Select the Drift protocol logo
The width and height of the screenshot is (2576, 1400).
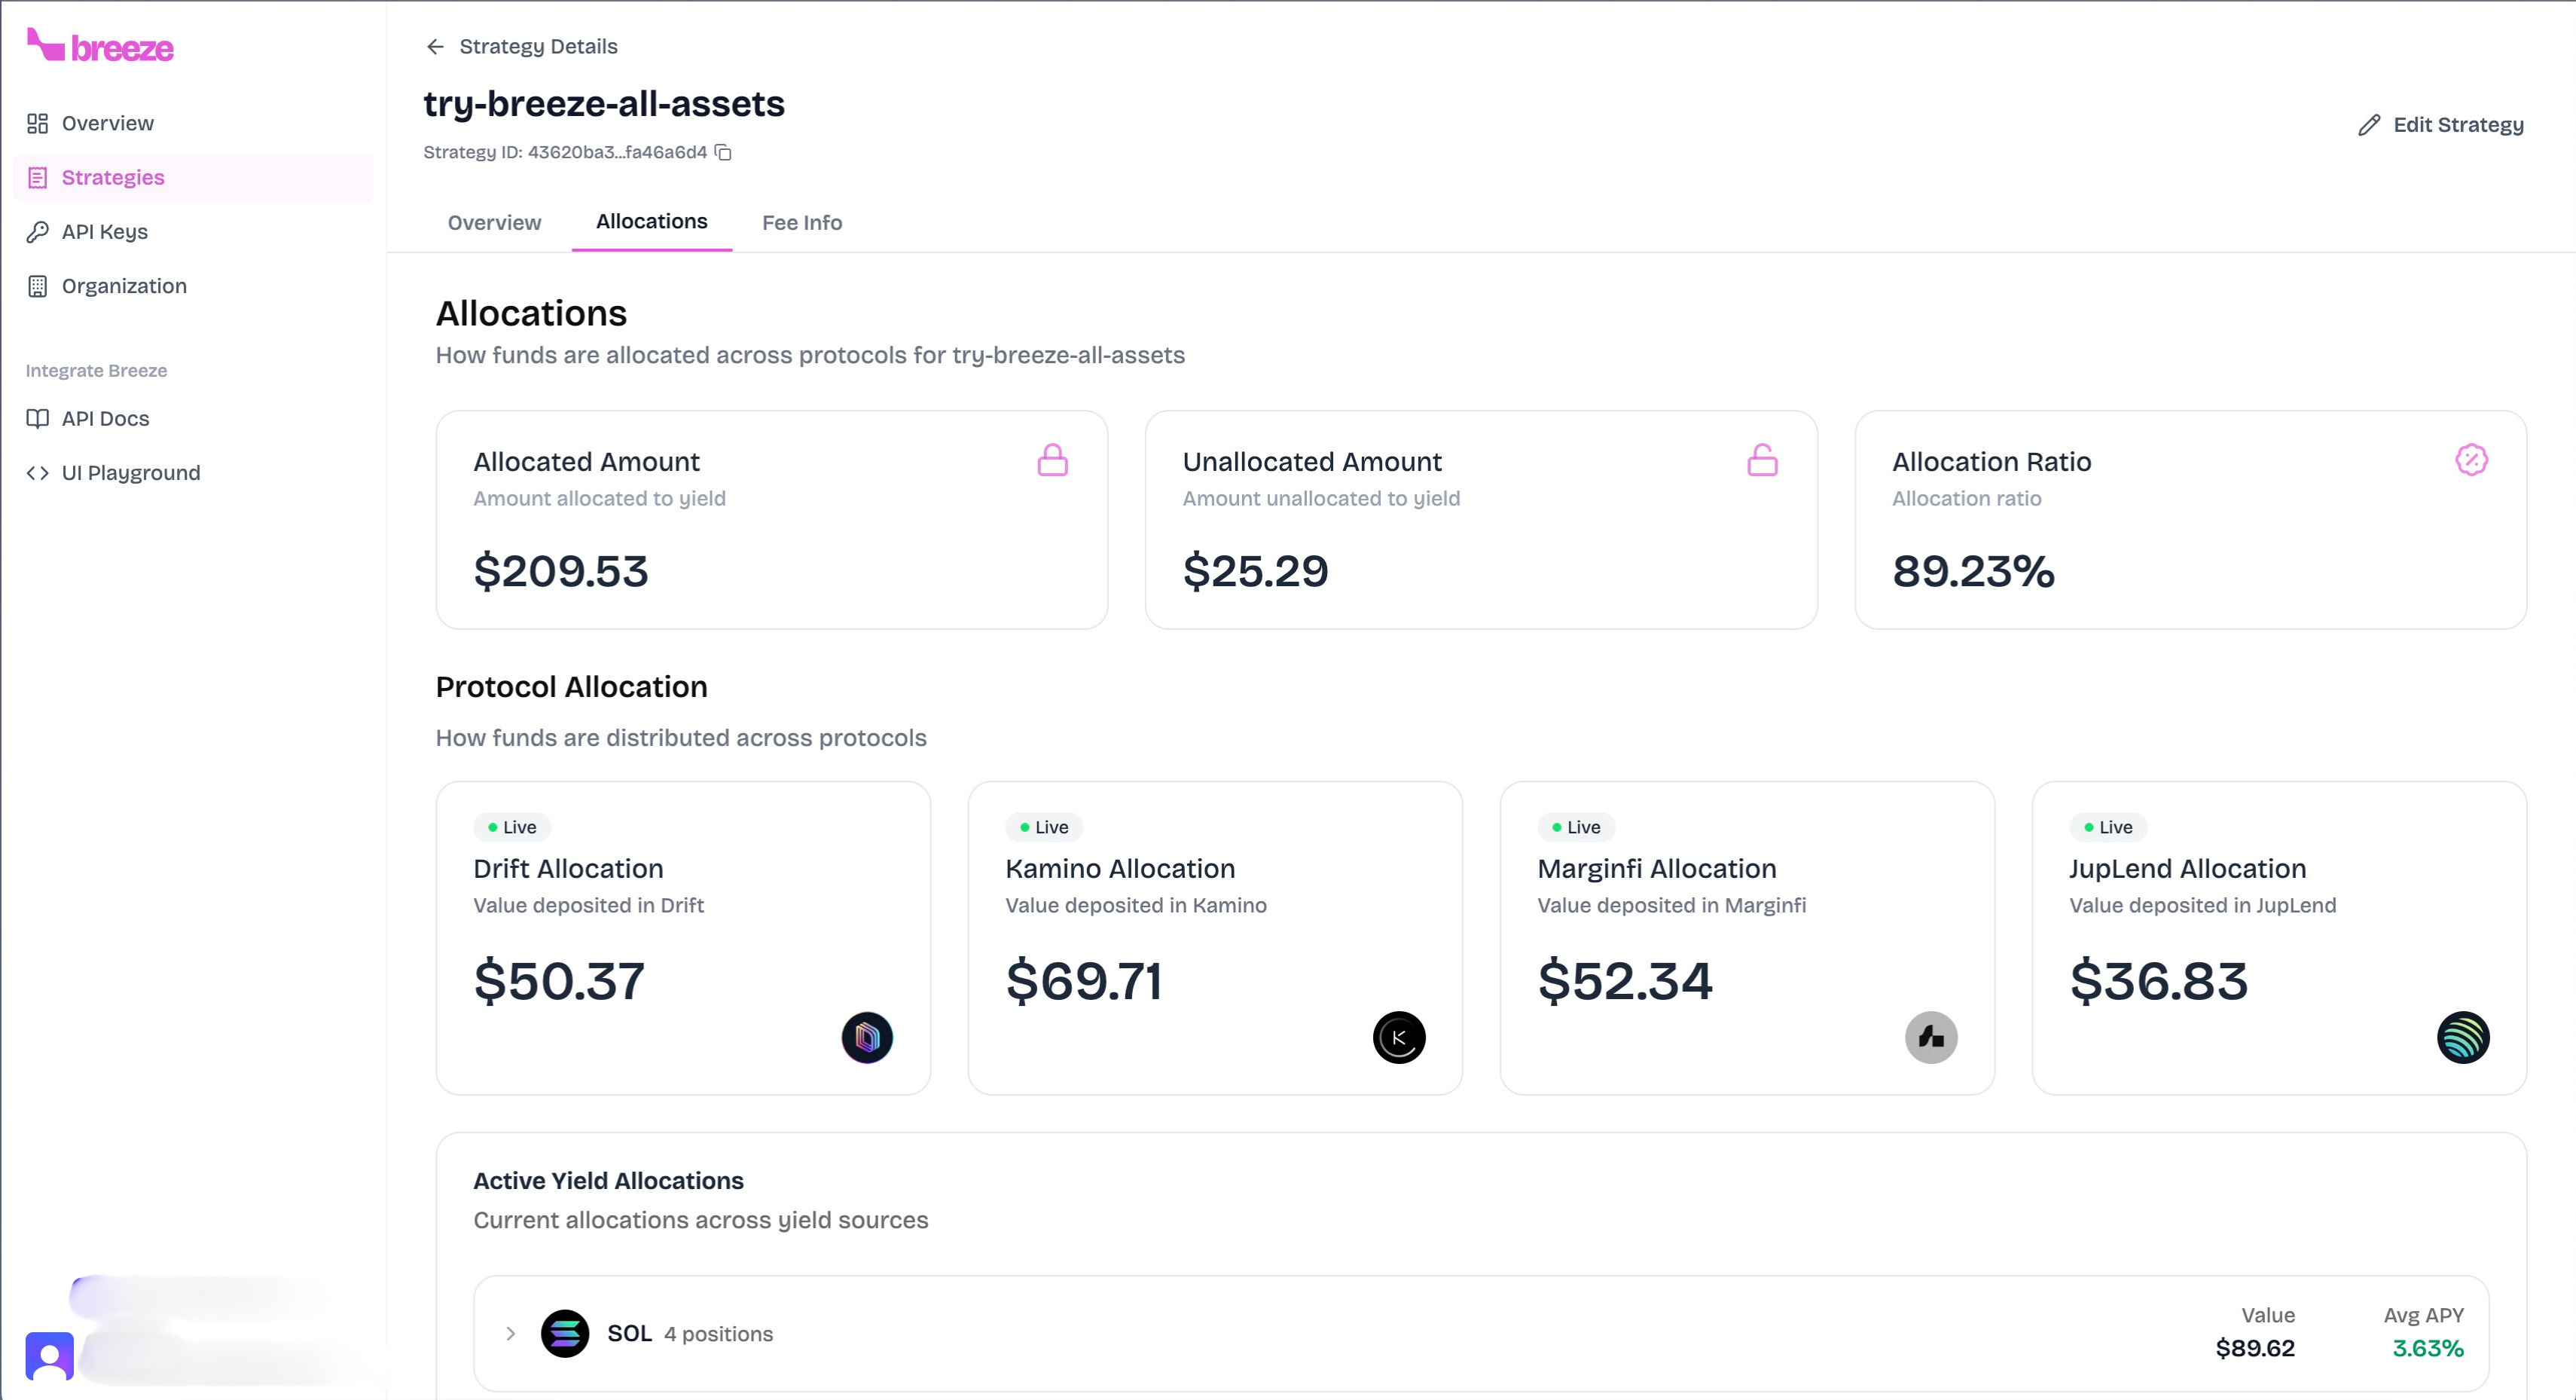[866, 1038]
